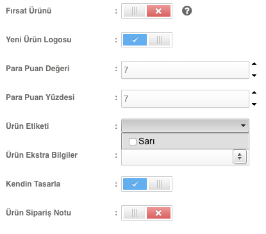Check the Sarı checkbox option
The width and height of the screenshot is (266, 234).
[x=133, y=141]
